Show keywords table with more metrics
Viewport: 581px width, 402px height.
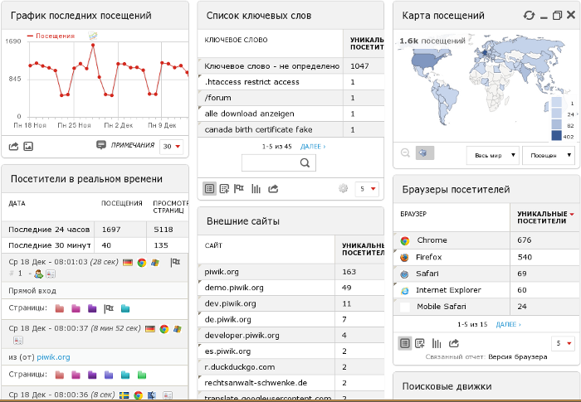tap(225, 189)
